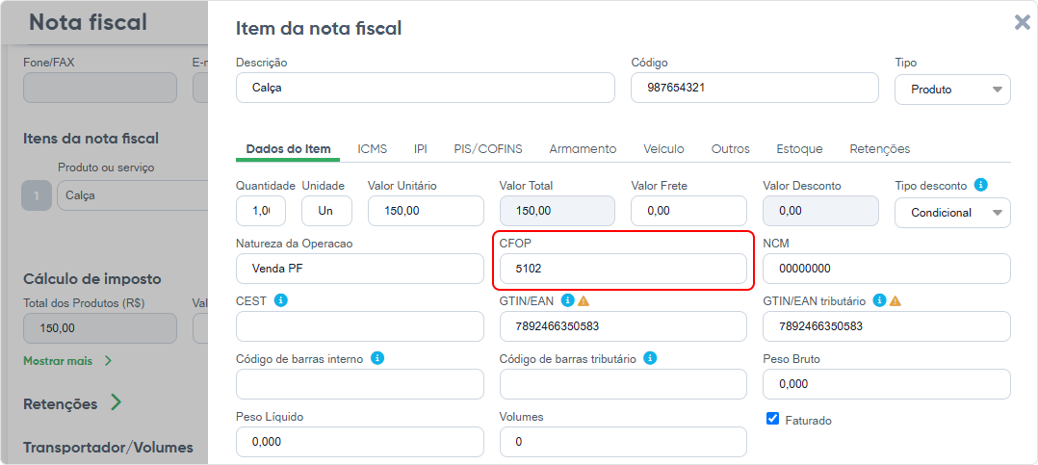
Task: Open the Tipo dropdown set to Produto
Action: pos(952,90)
